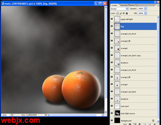161x125 pixels.
Task: Click the Fill 100% value field
Action: [x=141, y=13]
